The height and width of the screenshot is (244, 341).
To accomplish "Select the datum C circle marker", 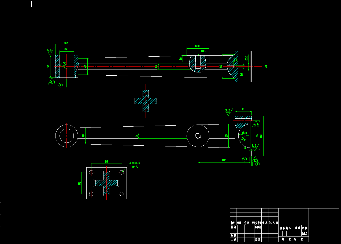I will 244,159.
